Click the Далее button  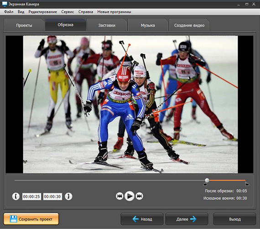click(187, 219)
